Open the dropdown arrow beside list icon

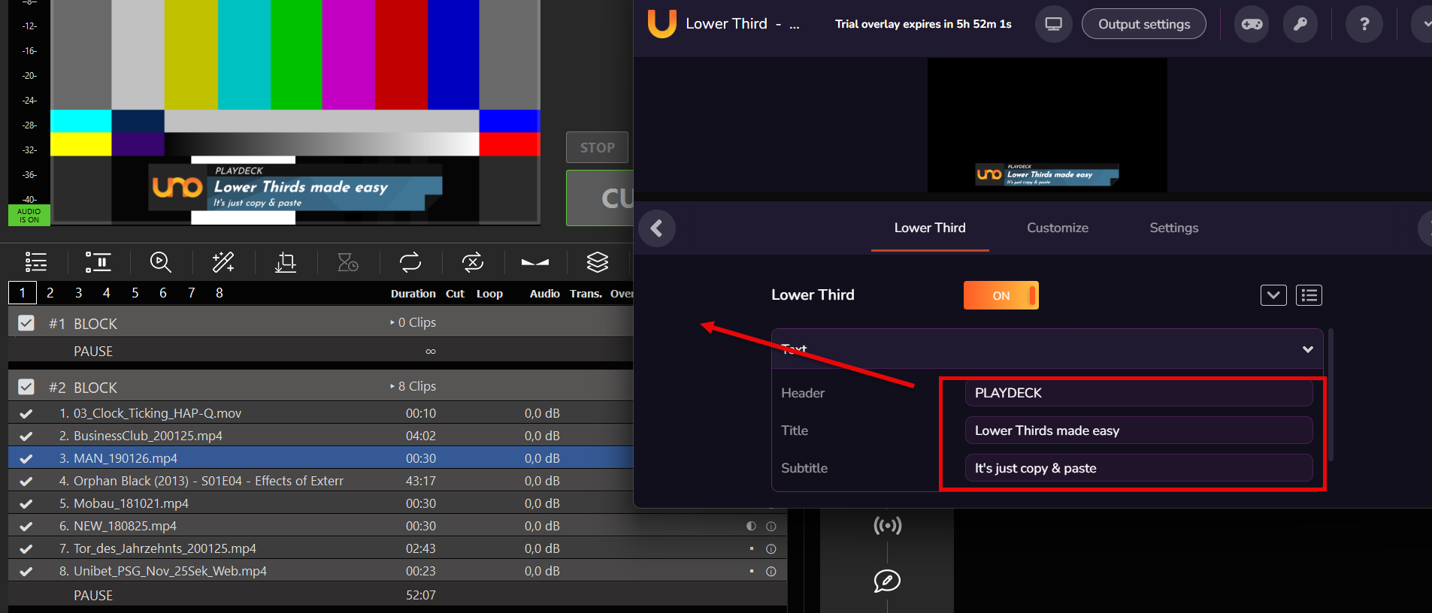[1273, 295]
